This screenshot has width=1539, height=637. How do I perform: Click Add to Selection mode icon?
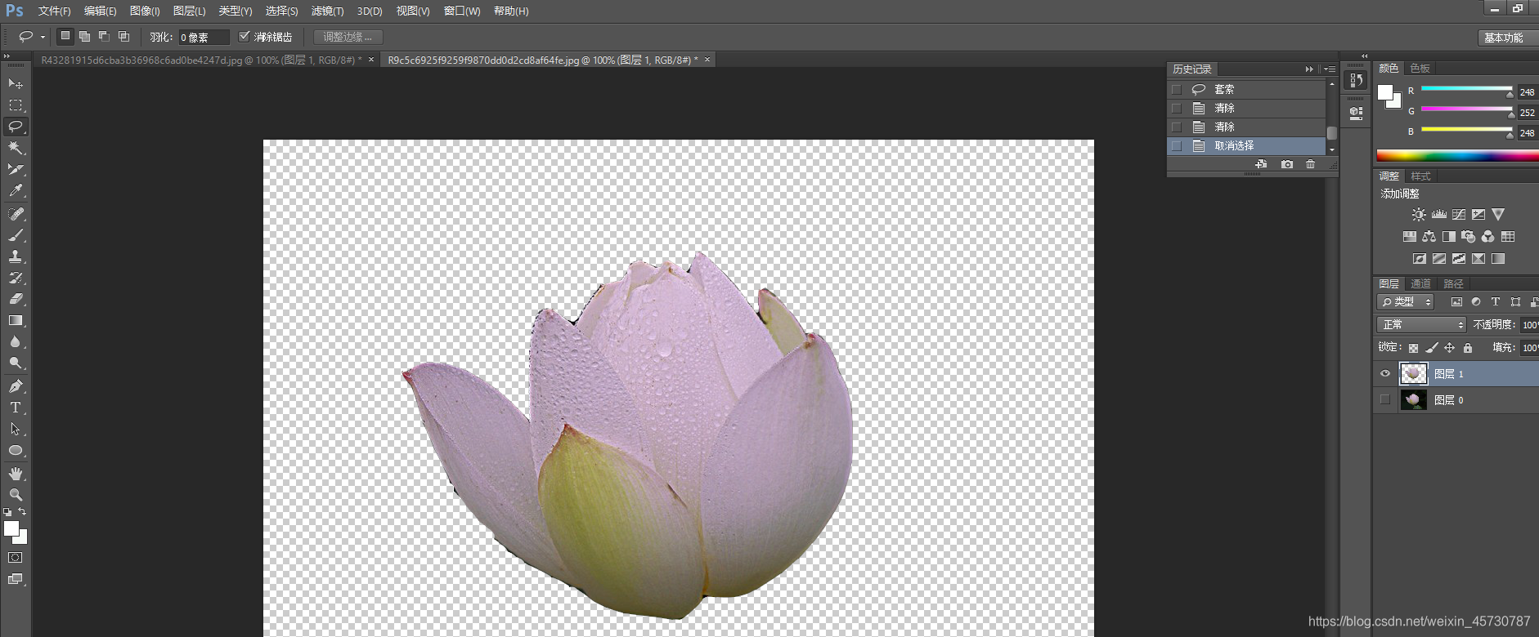(84, 36)
